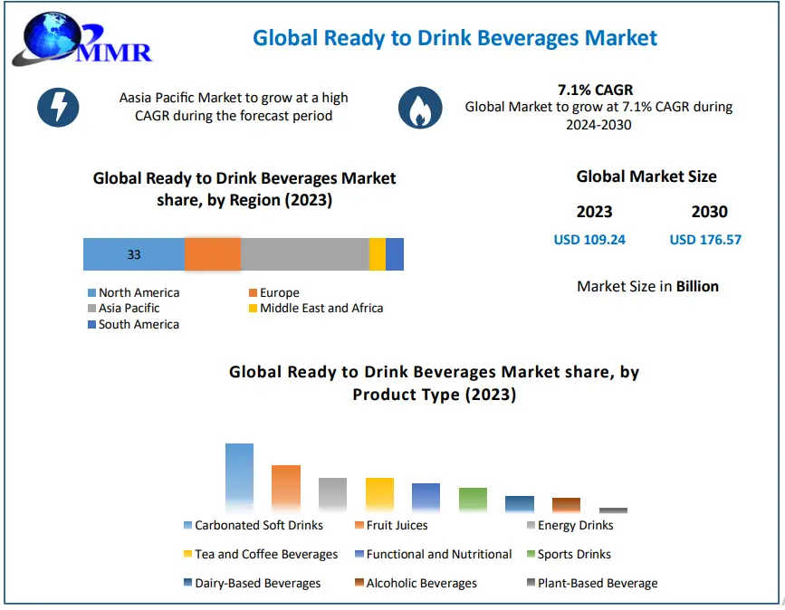Click the 7.1% CAGR heading

tap(595, 90)
